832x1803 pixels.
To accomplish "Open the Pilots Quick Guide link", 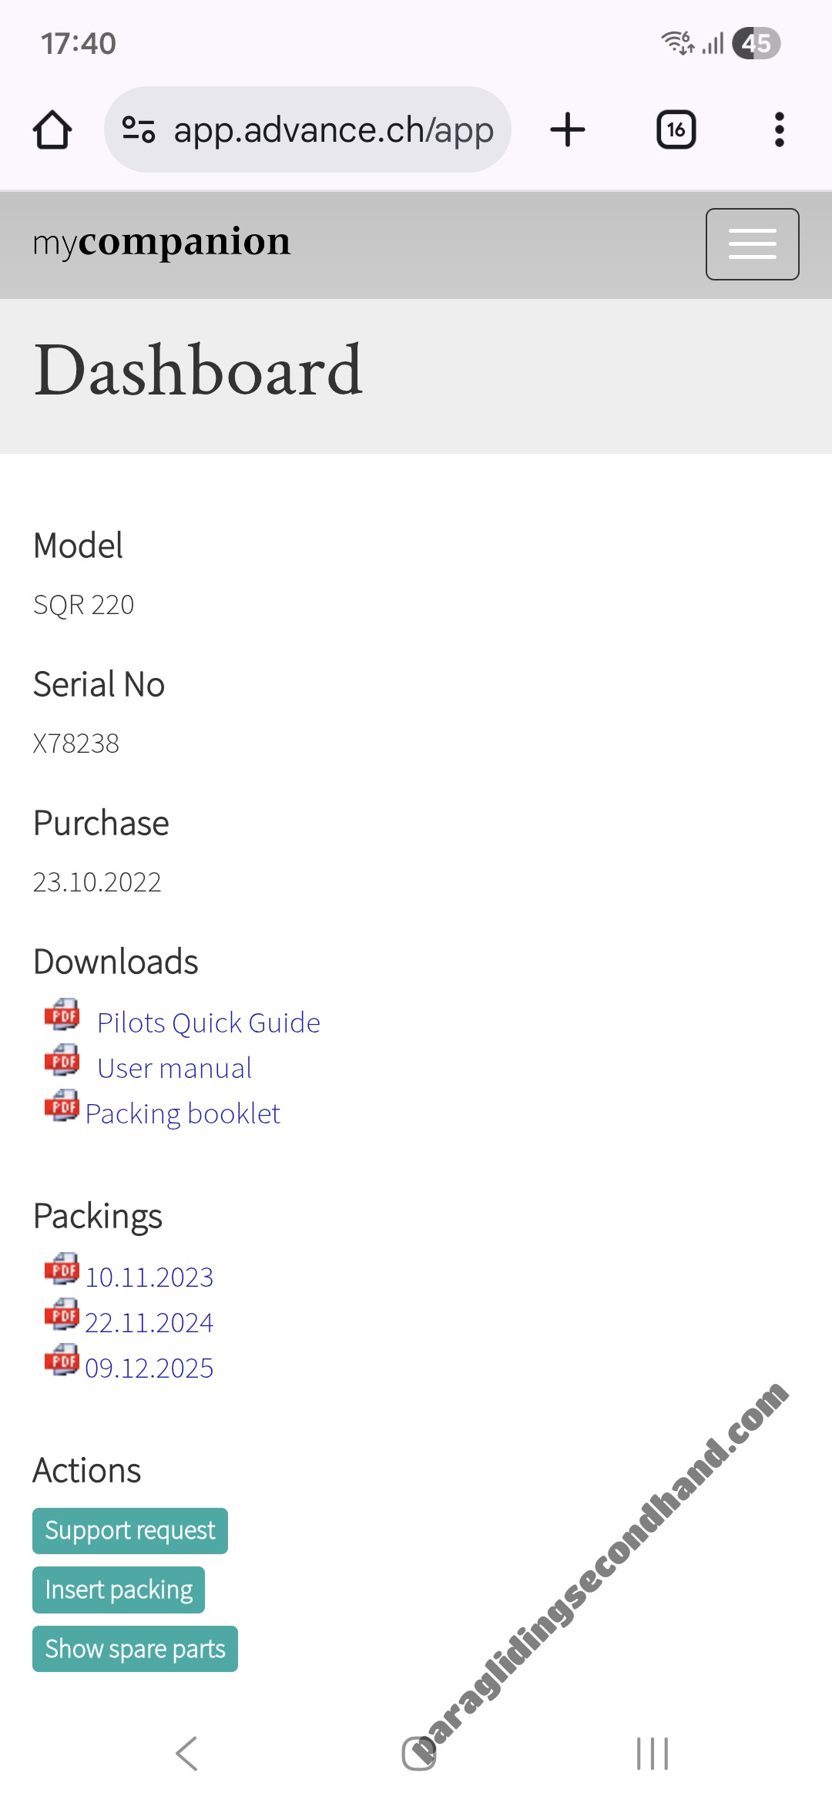I will [x=208, y=1022].
